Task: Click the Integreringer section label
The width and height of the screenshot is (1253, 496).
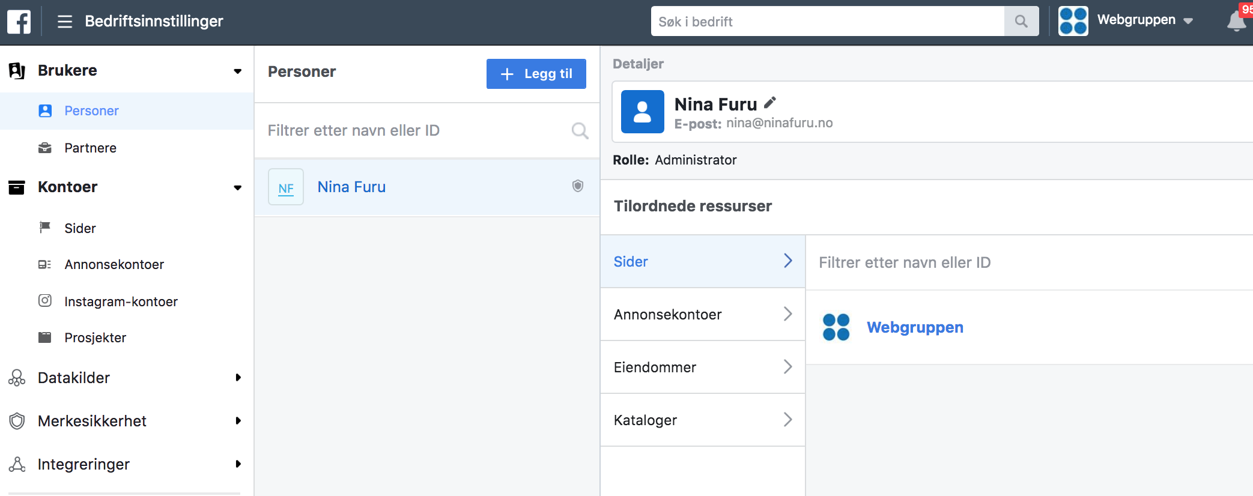Action: pyautogui.click(x=83, y=464)
